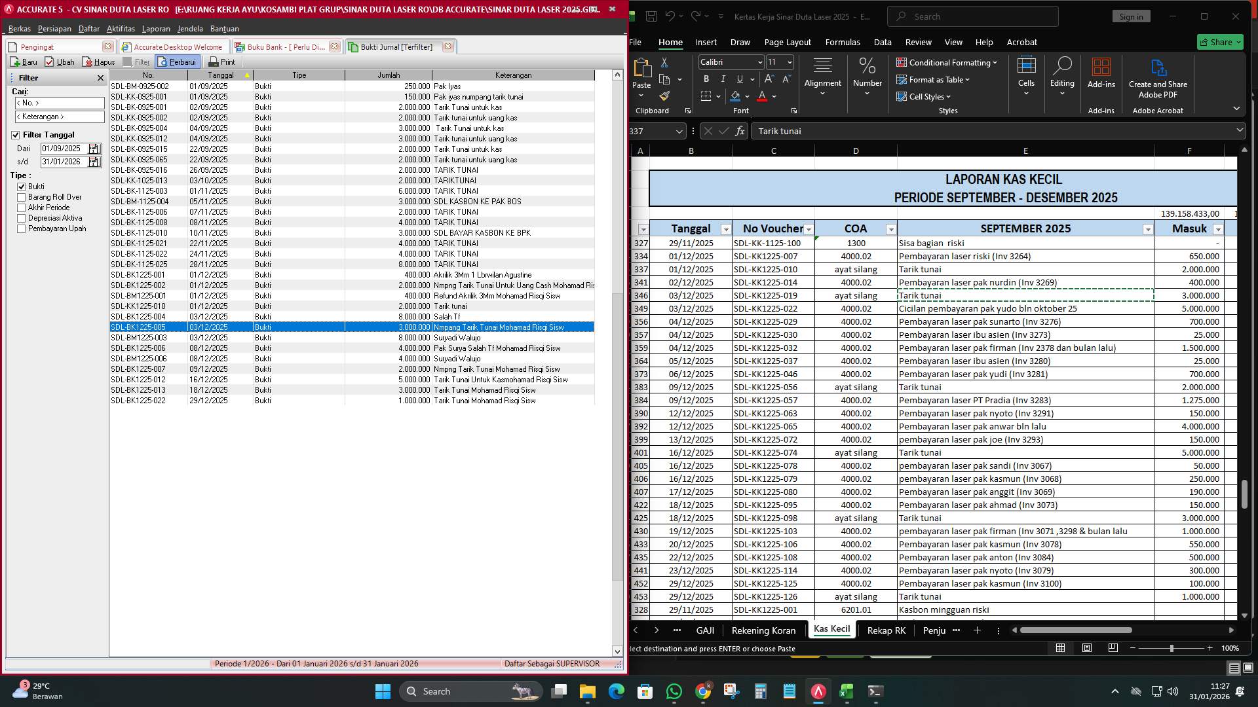1258x707 pixels.
Task: Switch to the Rekap RK sheet tab
Action: pyautogui.click(x=886, y=630)
